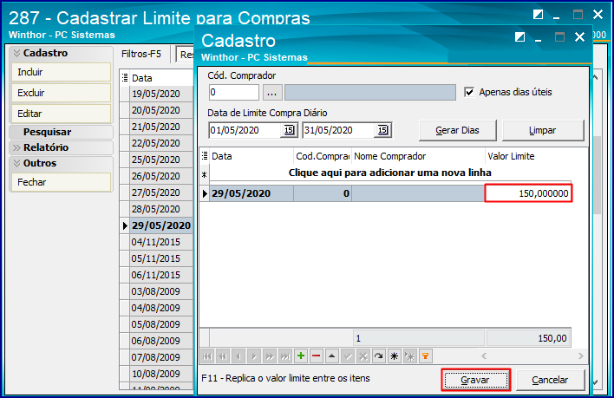Toggle Apenas dias úteis checkbox
Viewport: 614px width, 398px height.
tap(468, 92)
